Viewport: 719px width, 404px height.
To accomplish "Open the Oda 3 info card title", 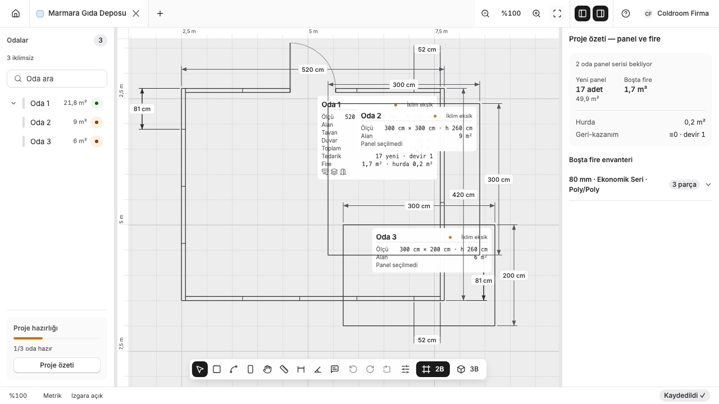I will (x=386, y=237).
